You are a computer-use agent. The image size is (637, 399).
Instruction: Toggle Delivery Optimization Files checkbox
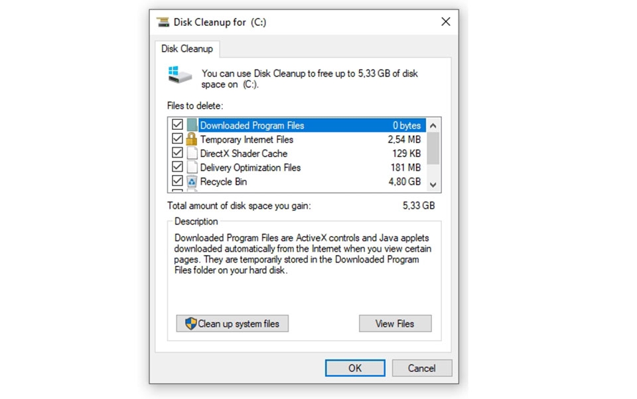(x=177, y=167)
